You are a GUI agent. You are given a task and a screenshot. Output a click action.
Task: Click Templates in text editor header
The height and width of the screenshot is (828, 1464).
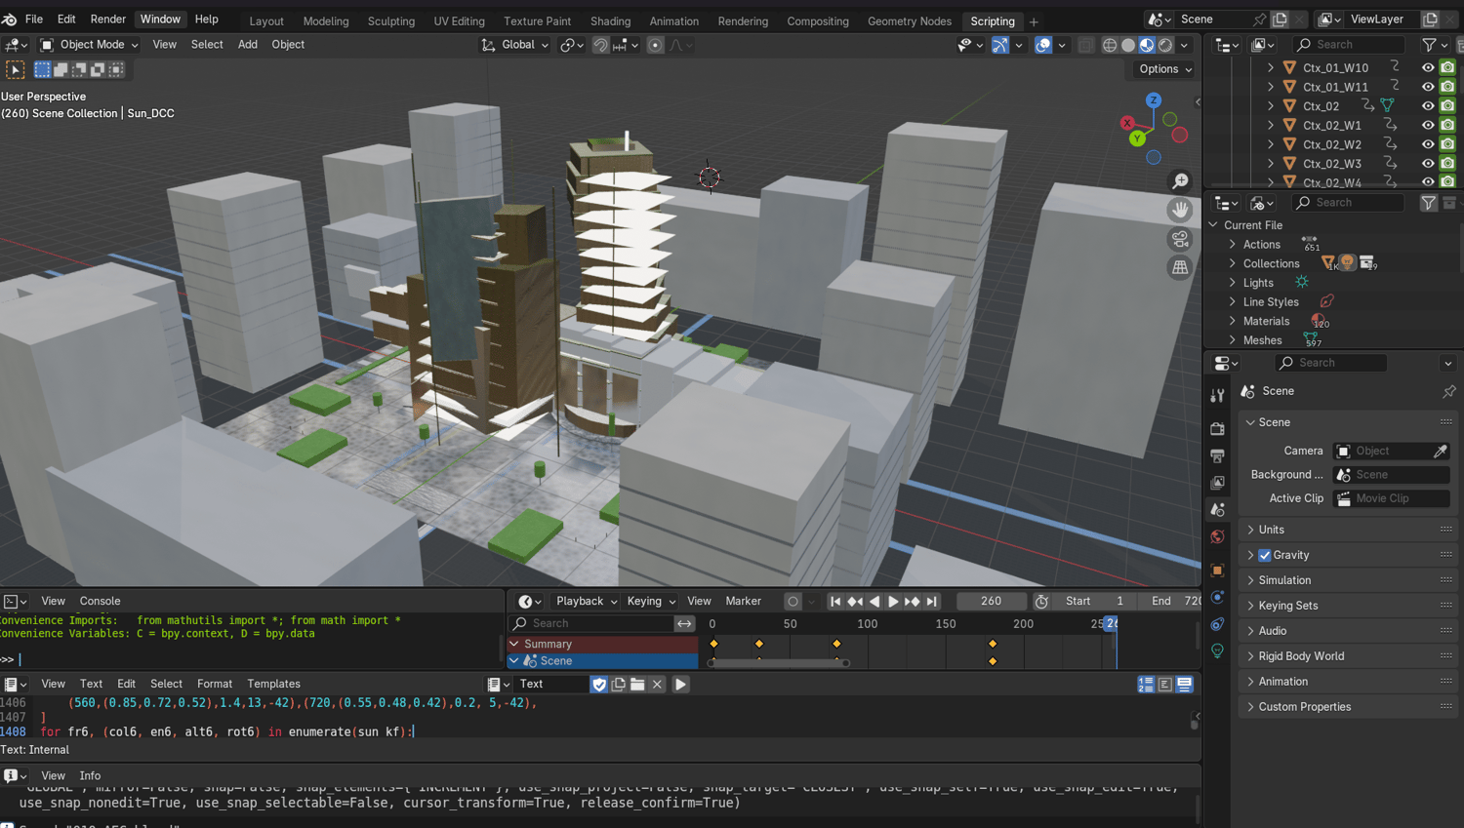coord(273,684)
